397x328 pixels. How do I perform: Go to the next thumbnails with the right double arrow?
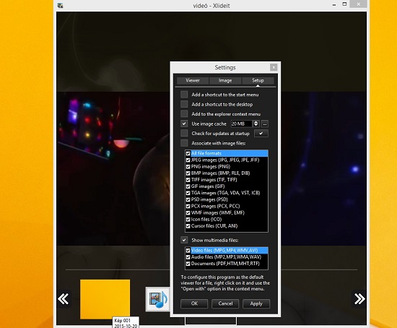tap(359, 299)
